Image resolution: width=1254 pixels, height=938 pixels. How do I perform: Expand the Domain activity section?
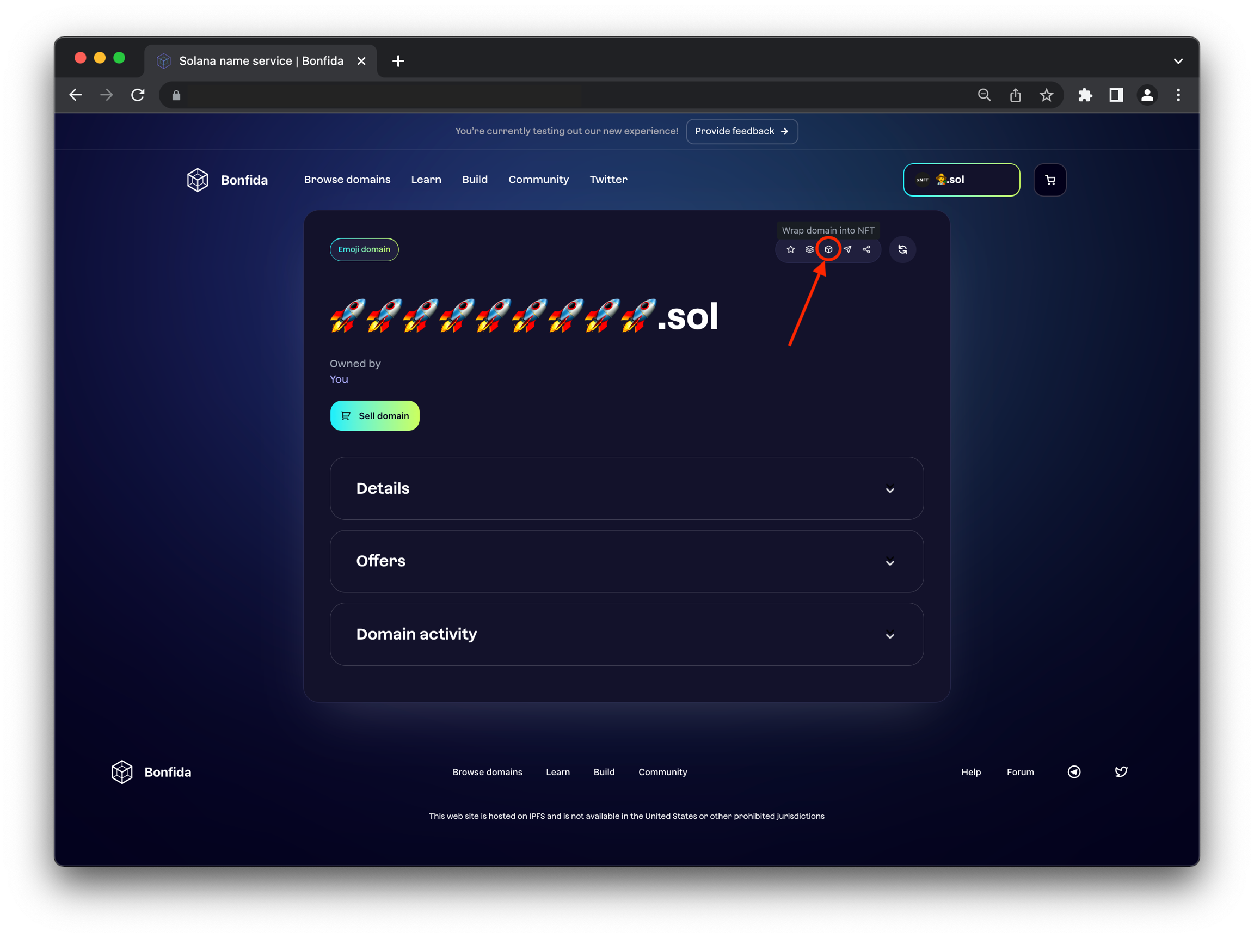coord(626,634)
